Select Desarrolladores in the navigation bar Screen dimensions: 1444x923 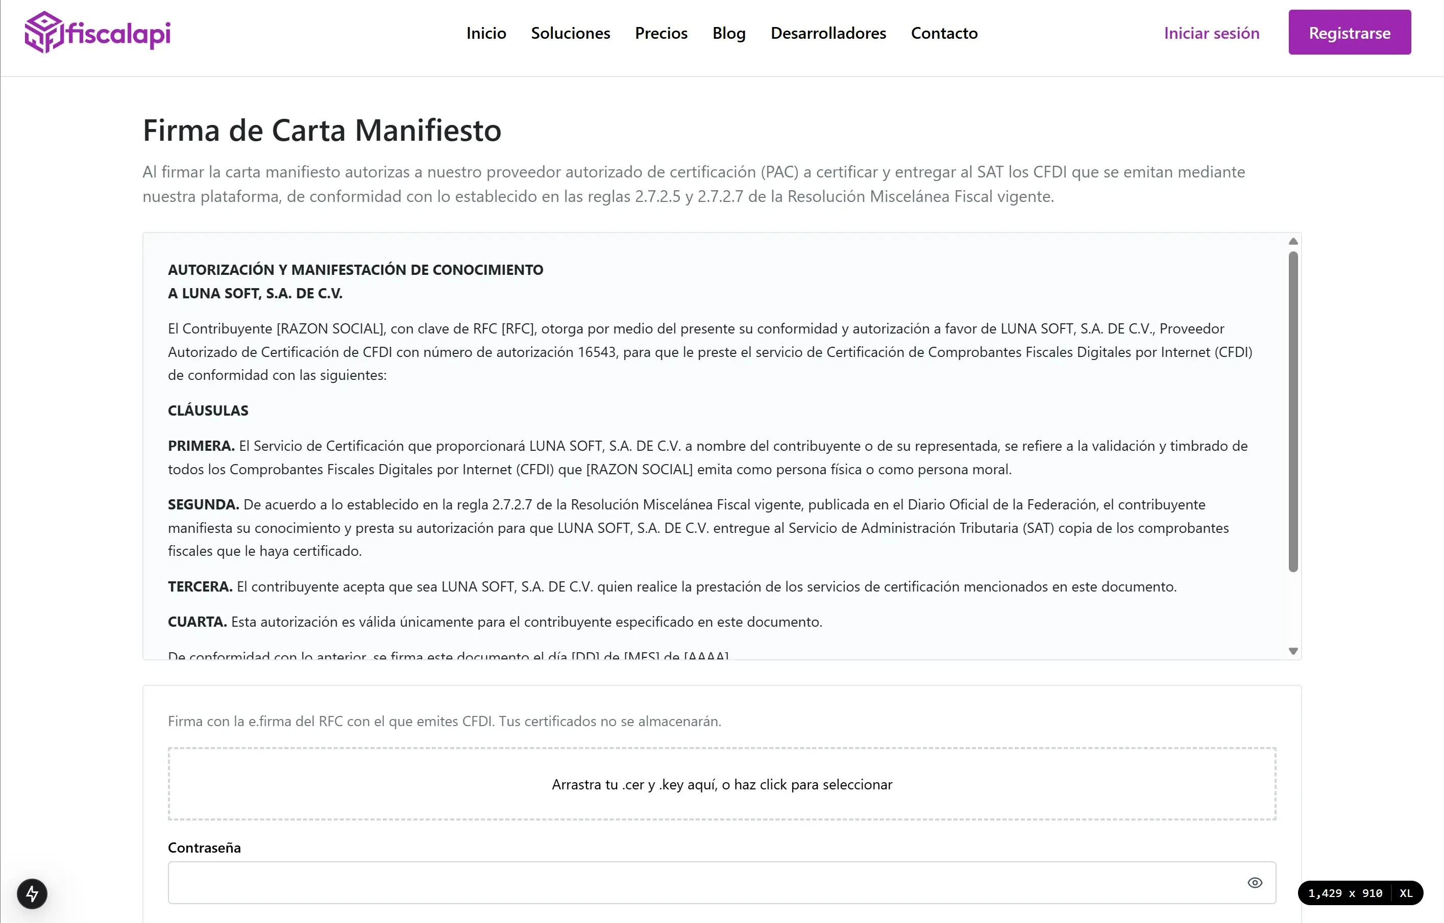pyautogui.click(x=828, y=33)
